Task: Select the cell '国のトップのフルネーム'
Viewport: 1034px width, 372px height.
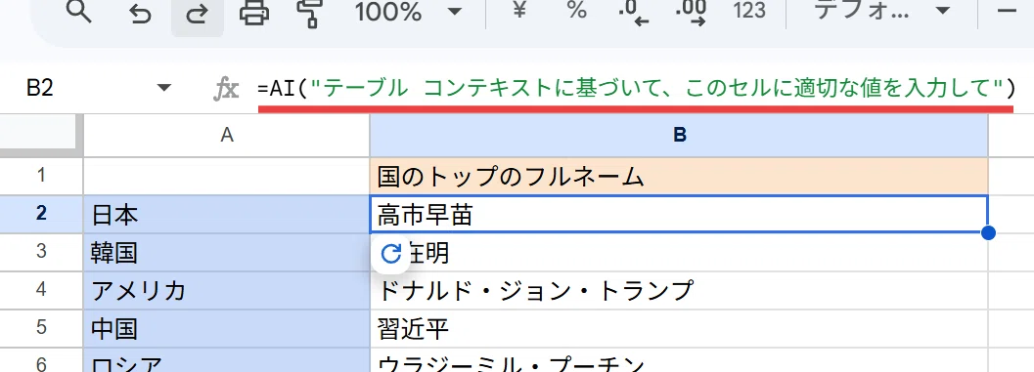Action: click(x=679, y=176)
